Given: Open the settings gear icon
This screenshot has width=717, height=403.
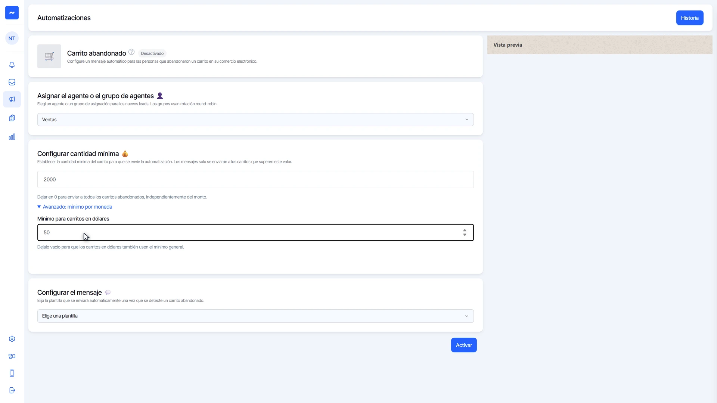Looking at the screenshot, I should 12,339.
